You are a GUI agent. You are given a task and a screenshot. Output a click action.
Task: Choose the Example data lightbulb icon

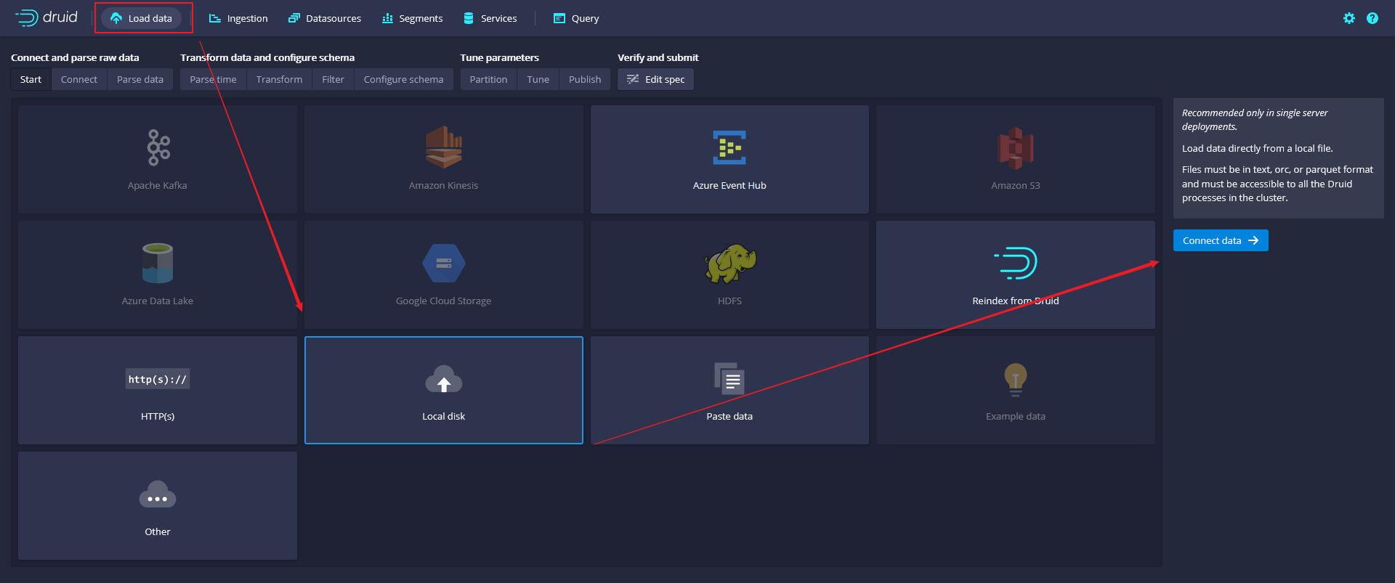coord(1016,379)
